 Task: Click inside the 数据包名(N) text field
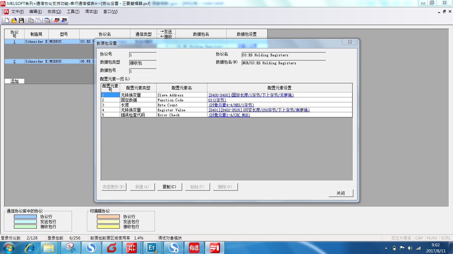pos(283,63)
